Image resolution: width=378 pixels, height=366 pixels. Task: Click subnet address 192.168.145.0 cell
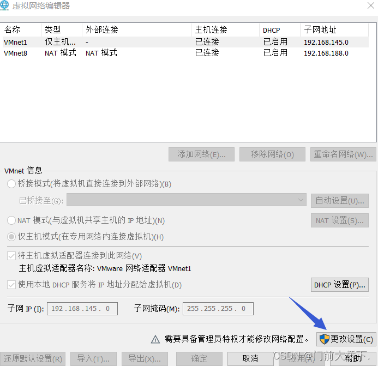(x=326, y=42)
